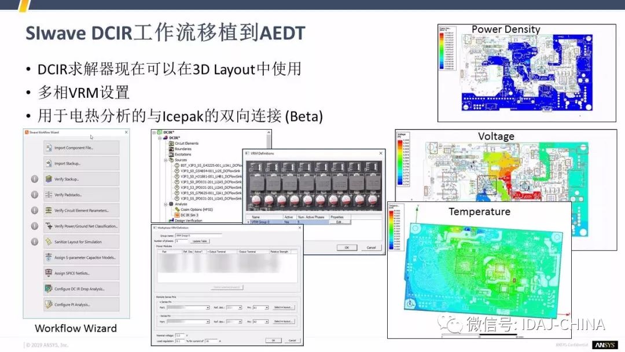This screenshot has height=352, width=625.
Task: Select Excitations in the project tree
Action: (183, 155)
